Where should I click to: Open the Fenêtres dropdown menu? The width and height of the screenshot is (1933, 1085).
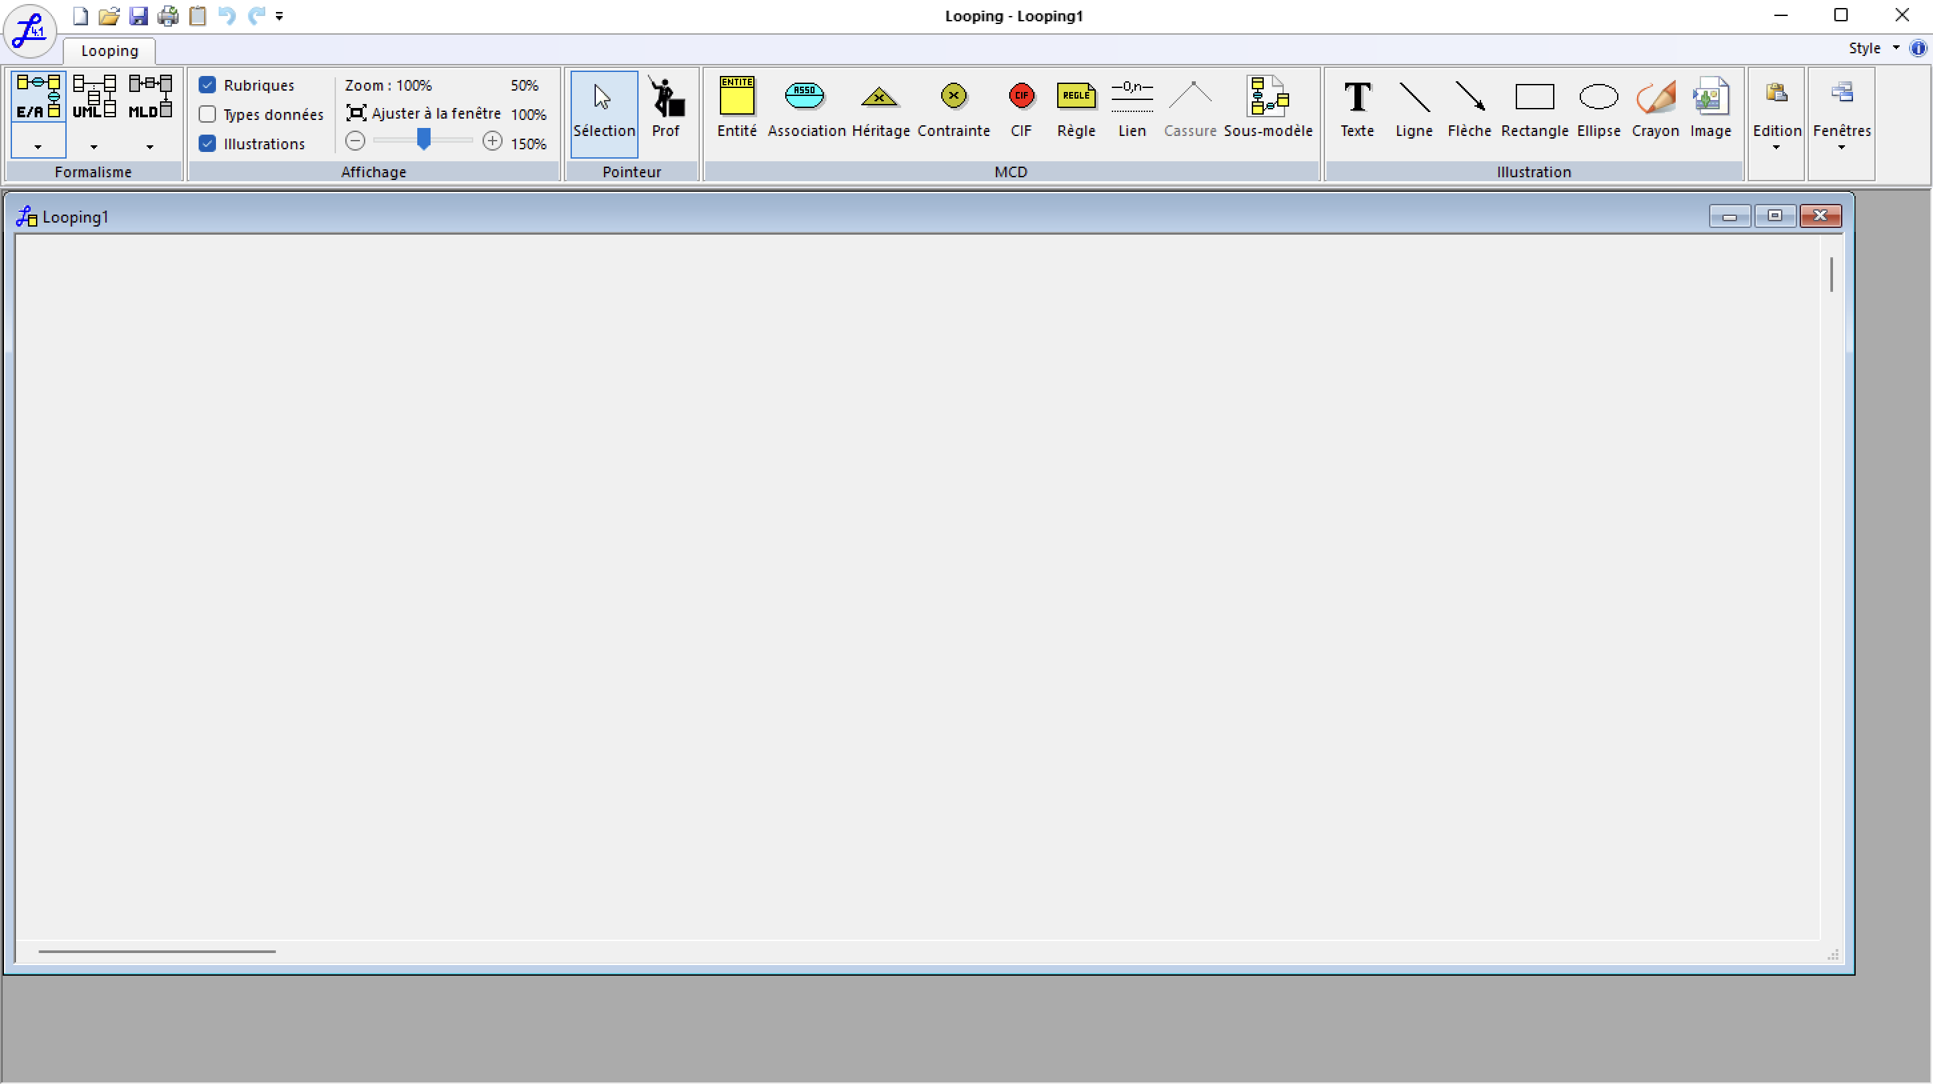point(1842,113)
